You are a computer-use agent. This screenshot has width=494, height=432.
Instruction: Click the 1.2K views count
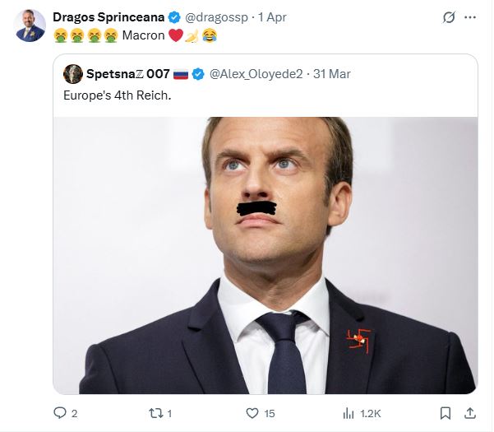pos(371,413)
